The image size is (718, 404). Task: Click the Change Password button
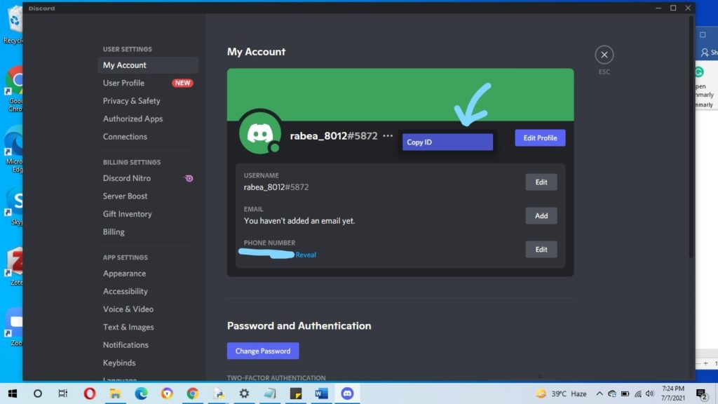263,351
